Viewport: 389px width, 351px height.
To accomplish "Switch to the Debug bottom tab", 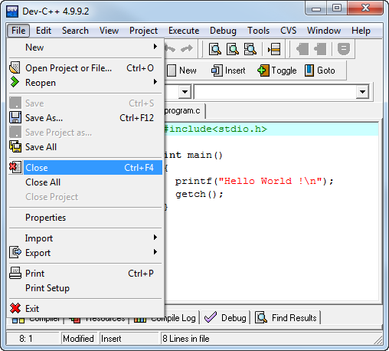I will [x=225, y=318].
